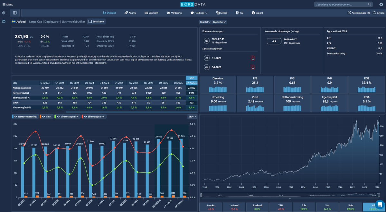Open the Kvartal period dropdown
Viewport: 386px width, 212px height.
pyautogui.click(x=205, y=22)
